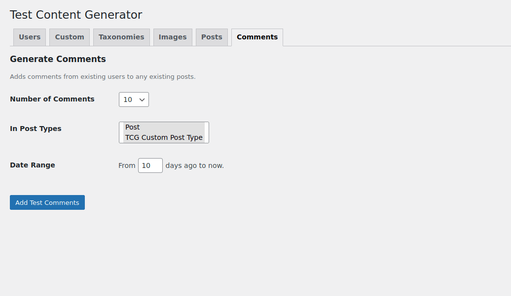Click the Number of Comments label
Viewport: 511px width, 296px height.
pyautogui.click(x=52, y=99)
